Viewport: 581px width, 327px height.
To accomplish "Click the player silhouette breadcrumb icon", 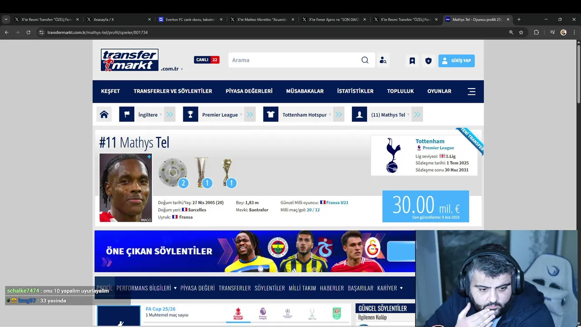I will pos(359,114).
